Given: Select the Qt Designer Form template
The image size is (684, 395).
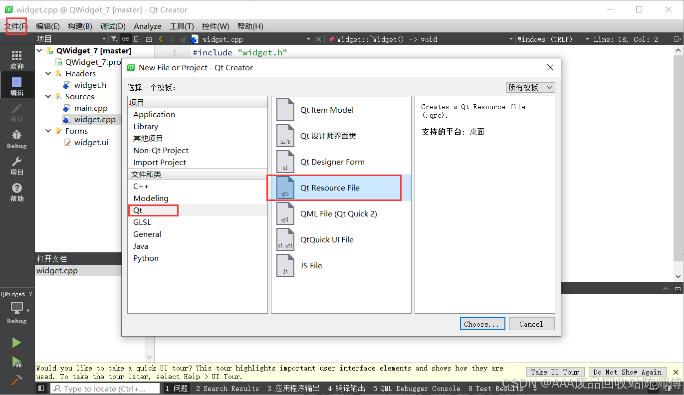Looking at the screenshot, I should click(x=341, y=162).
